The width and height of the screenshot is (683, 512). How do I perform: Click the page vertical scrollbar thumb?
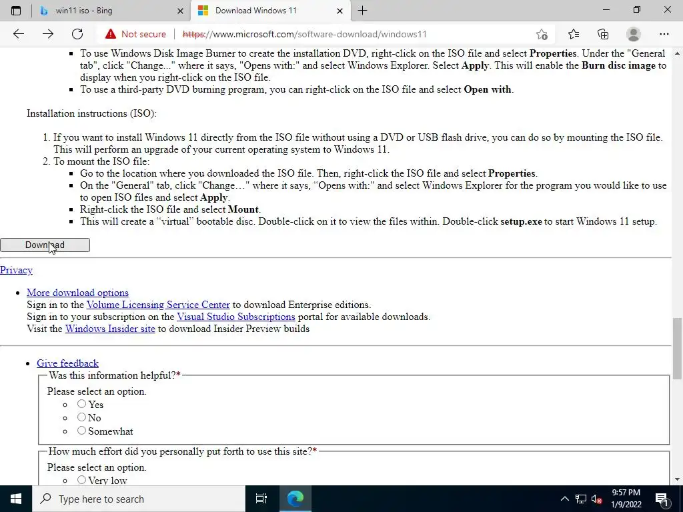(x=677, y=349)
